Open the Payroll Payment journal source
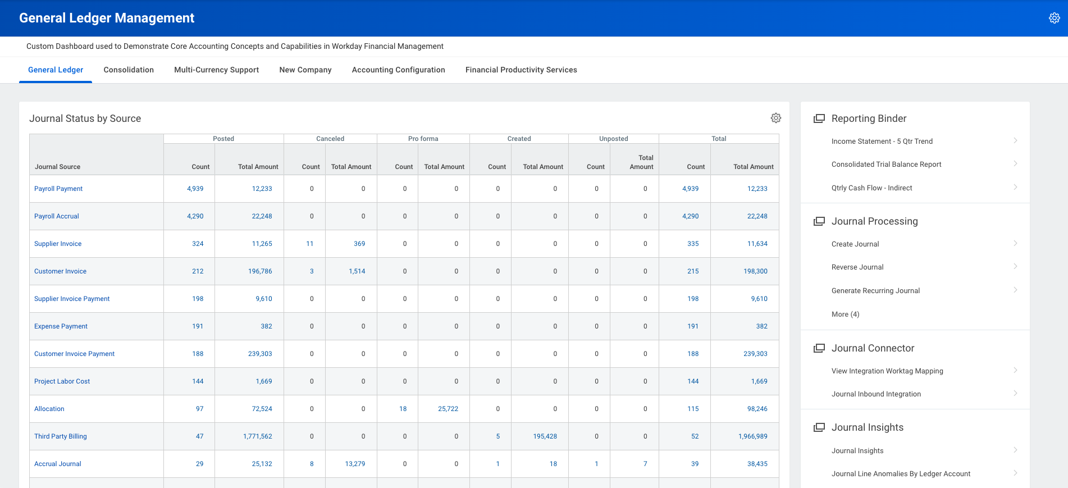The image size is (1068, 488). pyautogui.click(x=58, y=189)
